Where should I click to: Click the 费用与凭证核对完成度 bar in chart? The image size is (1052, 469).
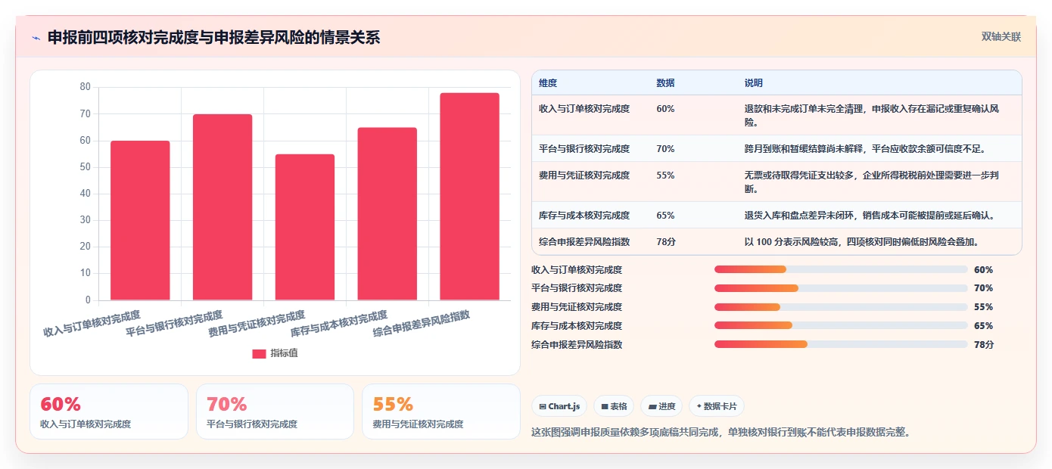(305, 228)
